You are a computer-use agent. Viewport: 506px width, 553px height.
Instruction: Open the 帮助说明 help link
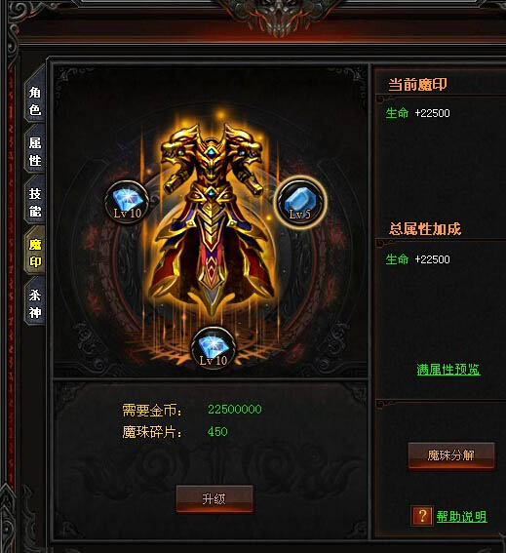[461, 517]
